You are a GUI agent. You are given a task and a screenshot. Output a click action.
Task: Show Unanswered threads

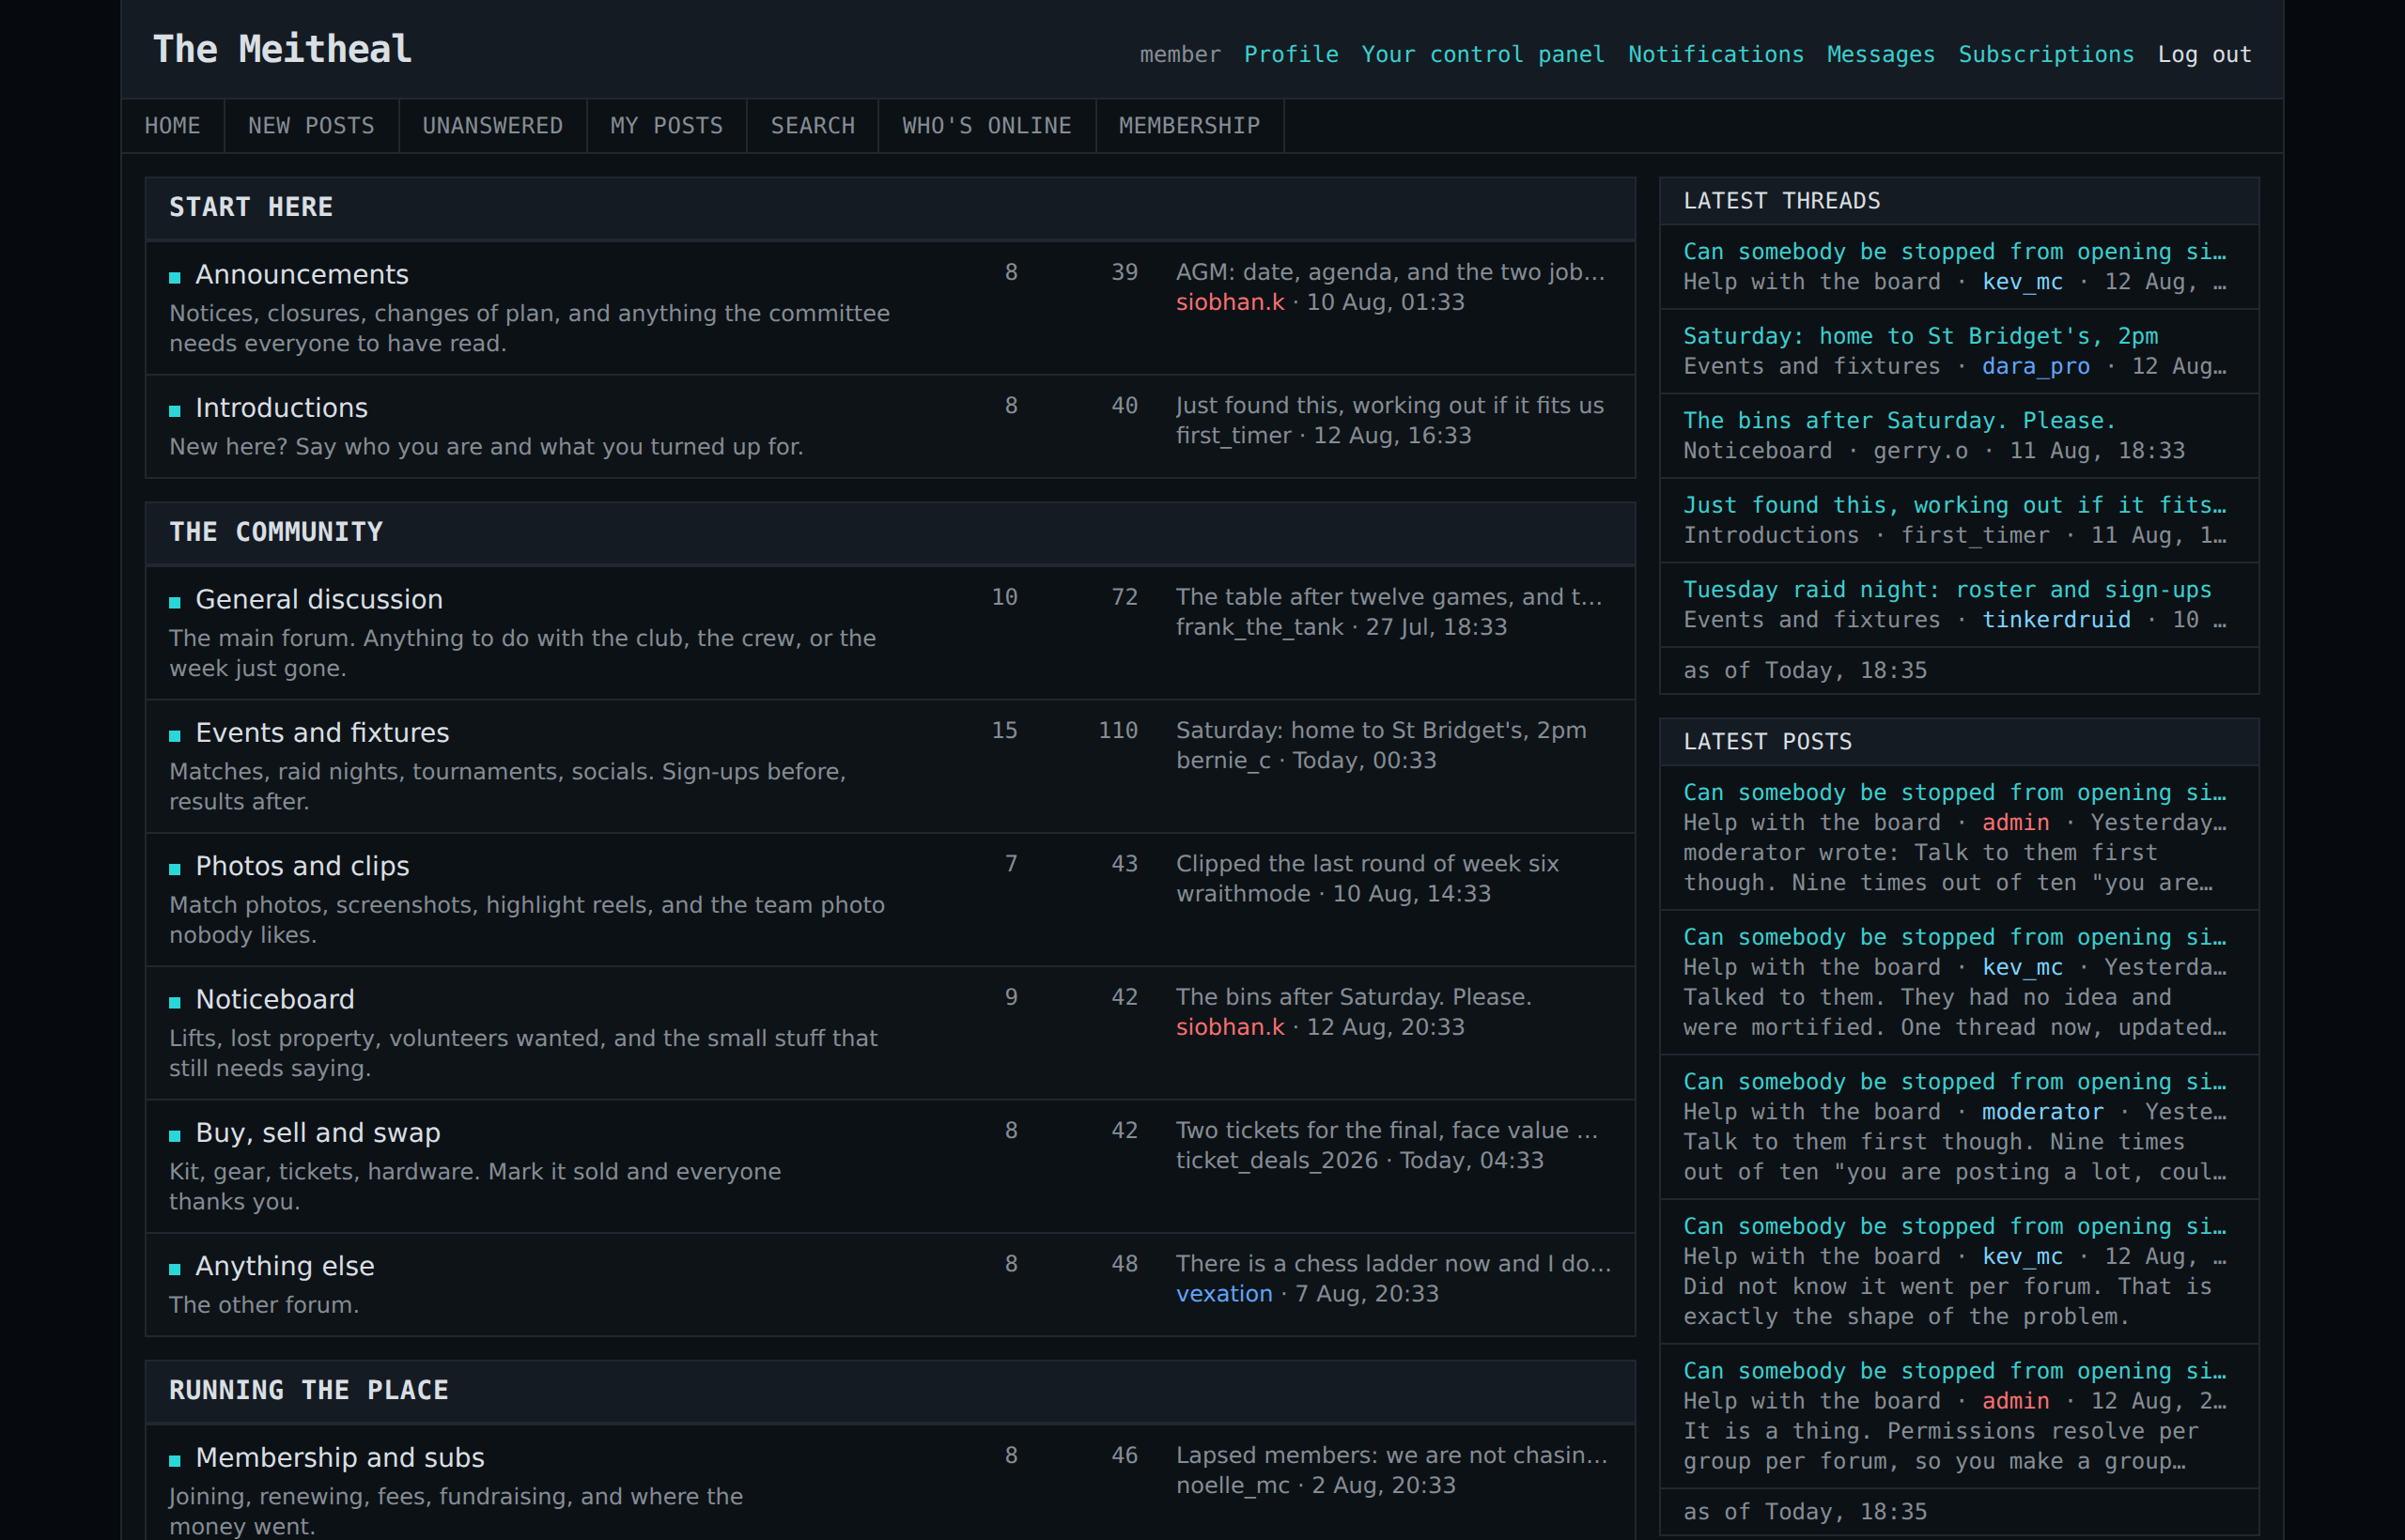point(492,126)
